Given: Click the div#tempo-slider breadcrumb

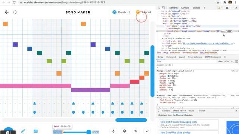Looking at the screenshot, I should [190, 52].
